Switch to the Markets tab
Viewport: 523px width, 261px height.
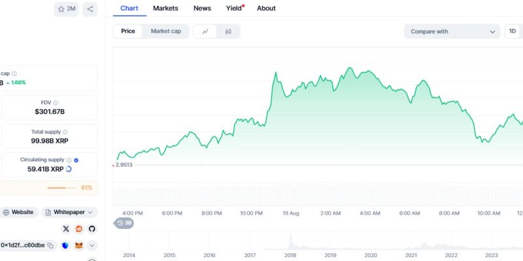coord(165,8)
